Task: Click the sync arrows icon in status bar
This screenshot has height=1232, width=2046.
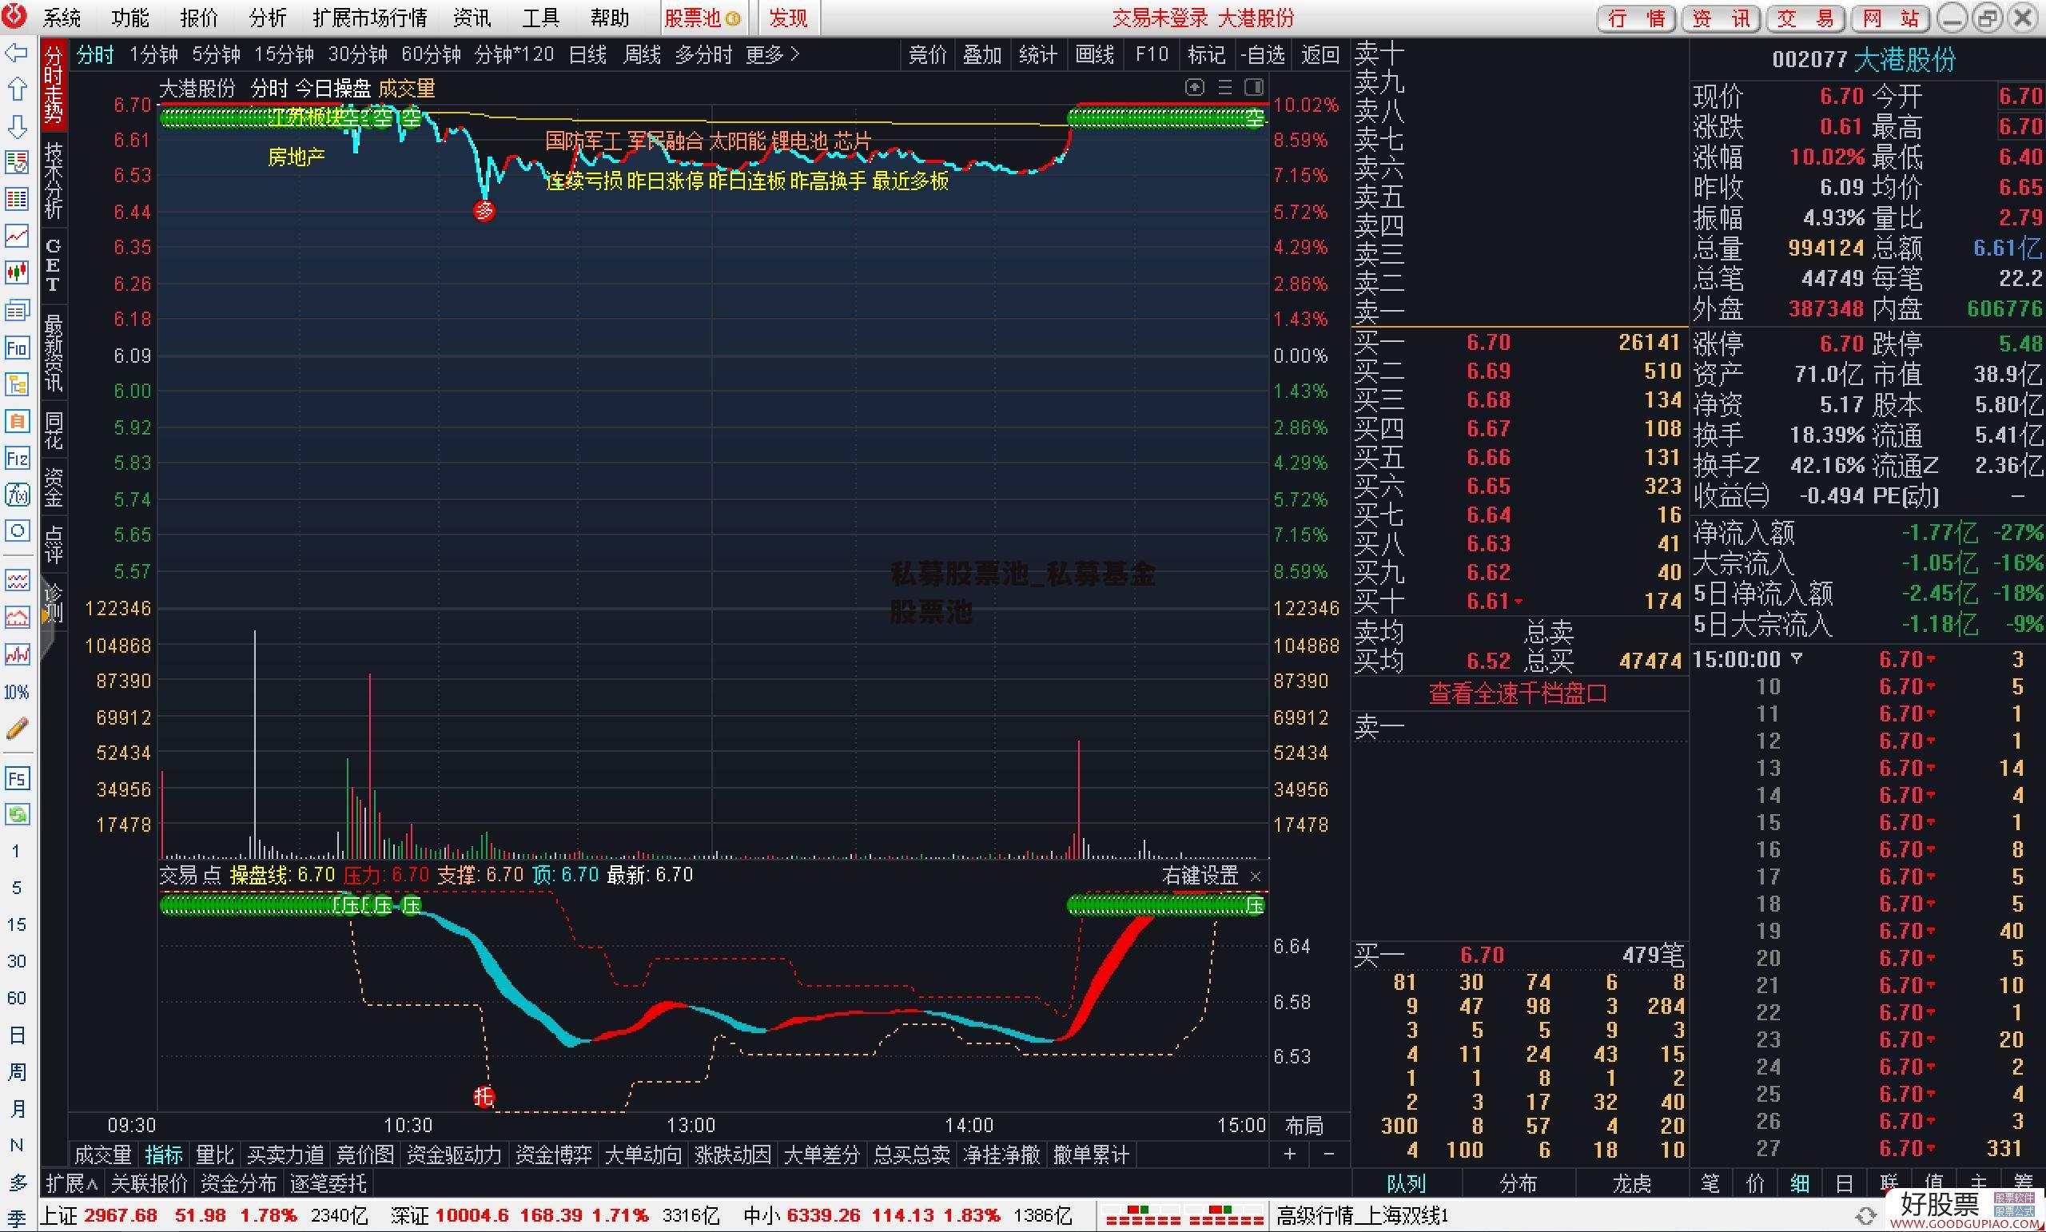Action: [x=1865, y=1216]
